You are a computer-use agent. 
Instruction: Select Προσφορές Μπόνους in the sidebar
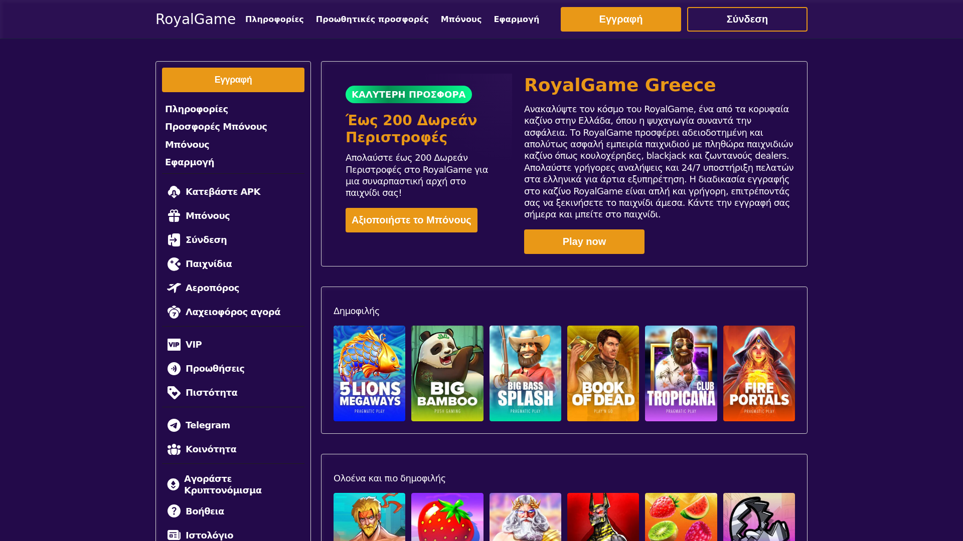tap(216, 127)
